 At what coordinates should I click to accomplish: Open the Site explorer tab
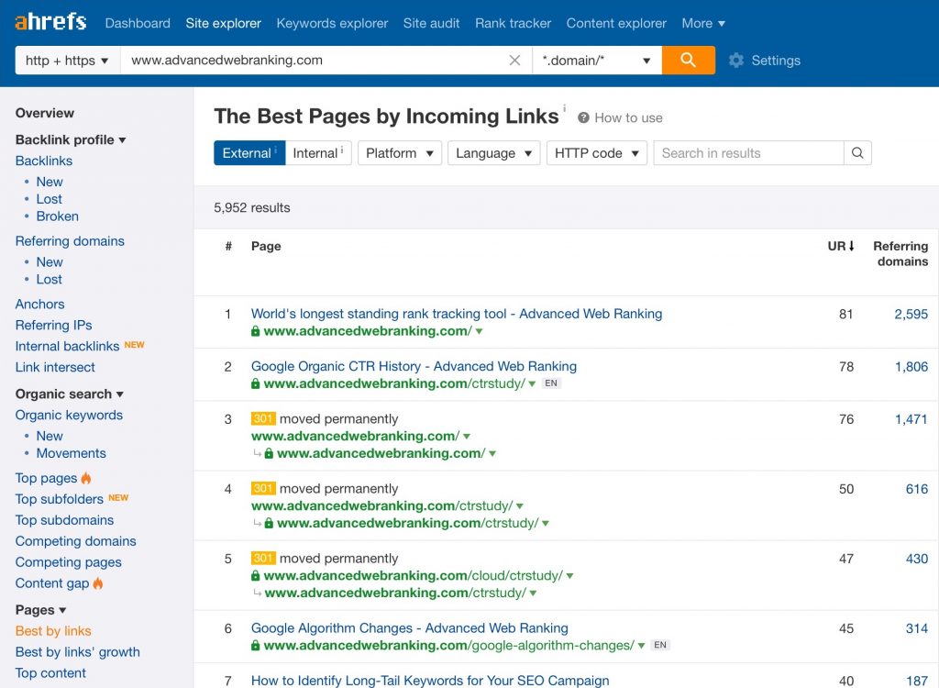(x=224, y=23)
